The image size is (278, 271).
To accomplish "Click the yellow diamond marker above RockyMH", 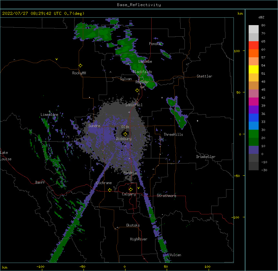I will [80, 66].
